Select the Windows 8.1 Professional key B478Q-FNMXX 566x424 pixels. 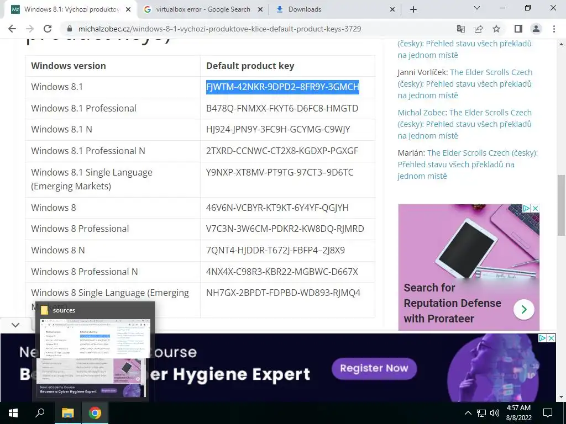point(282,108)
